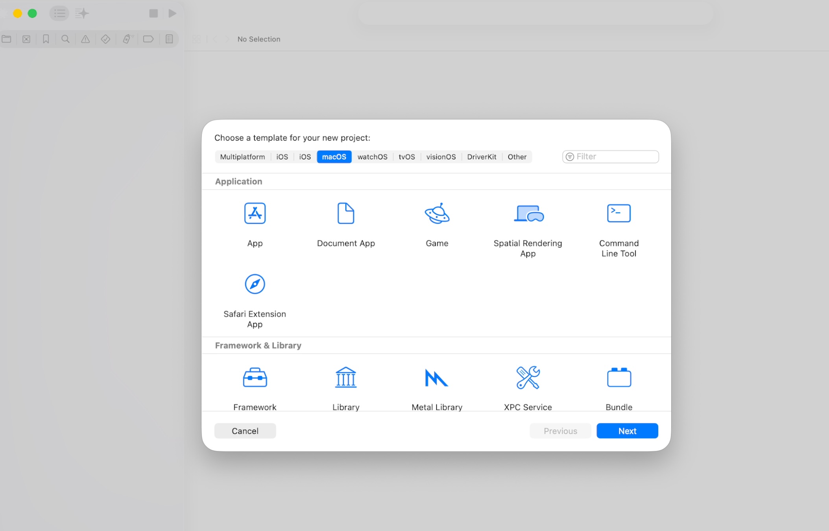Image resolution: width=829 pixels, height=531 pixels.
Task: Pick the Game template icon
Action: pos(437,214)
